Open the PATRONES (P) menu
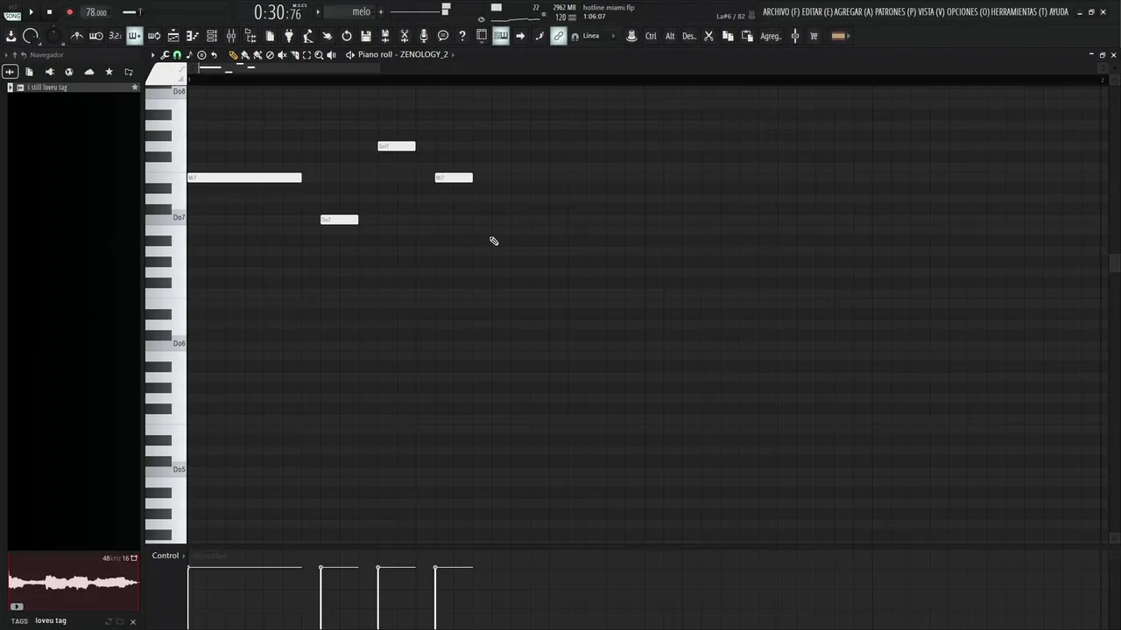The height and width of the screenshot is (630, 1121). 895,12
